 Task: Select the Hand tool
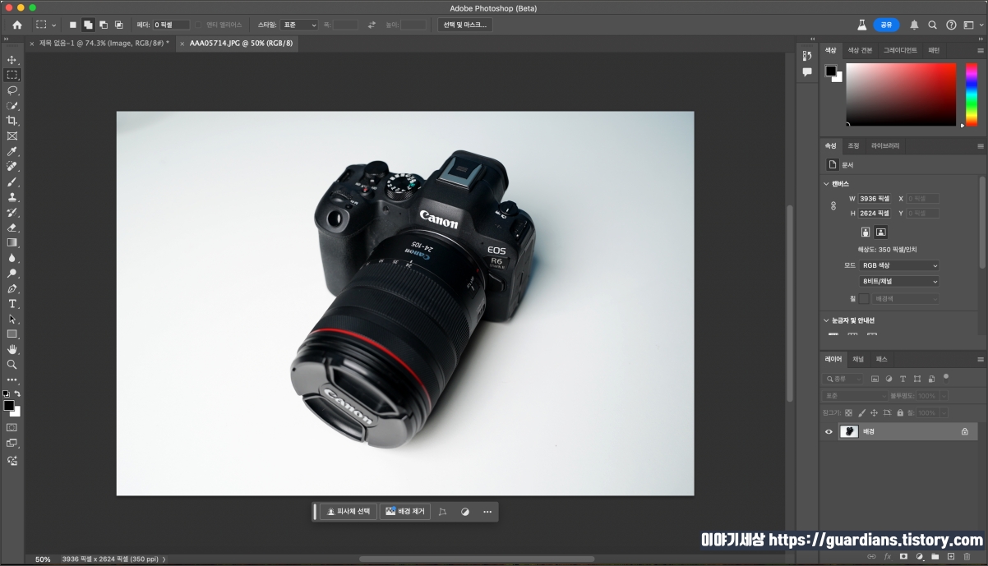12,349
